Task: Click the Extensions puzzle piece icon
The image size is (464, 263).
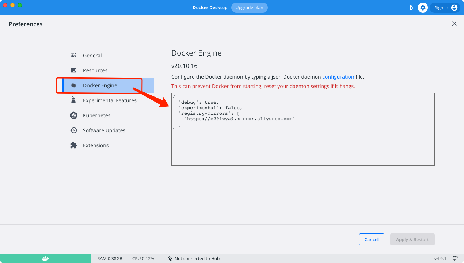Action: point(73,145)
